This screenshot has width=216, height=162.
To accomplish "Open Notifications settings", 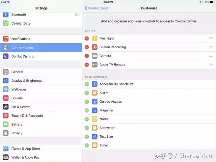I will click(x=41, y=39).
